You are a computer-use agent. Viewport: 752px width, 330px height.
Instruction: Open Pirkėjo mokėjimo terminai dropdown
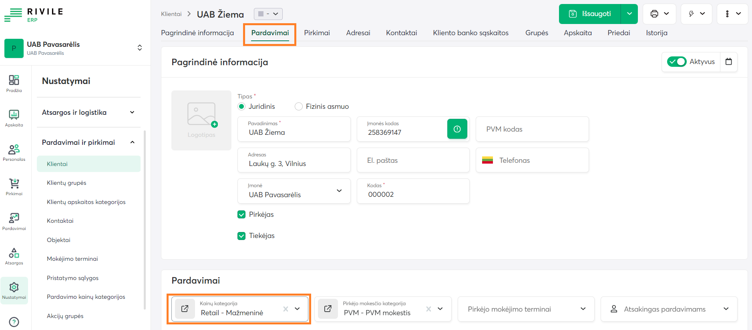pyautogui.click(x=526, y=309)
